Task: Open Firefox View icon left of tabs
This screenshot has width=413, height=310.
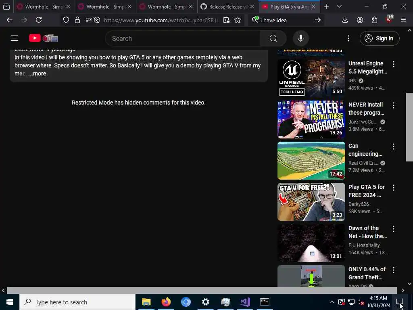Action: 6,6
